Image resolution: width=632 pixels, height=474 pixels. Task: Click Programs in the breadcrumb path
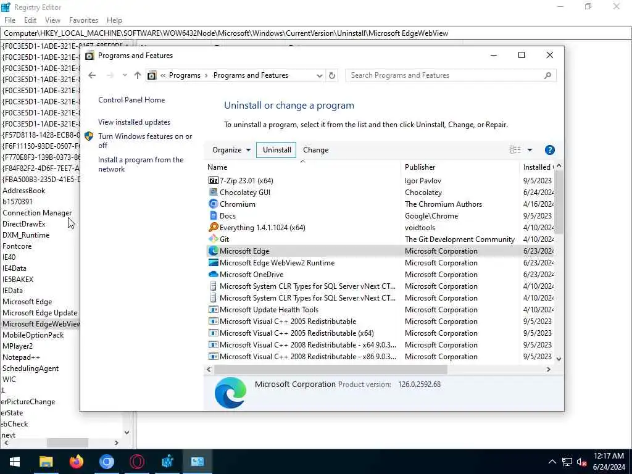click(185, 75)
